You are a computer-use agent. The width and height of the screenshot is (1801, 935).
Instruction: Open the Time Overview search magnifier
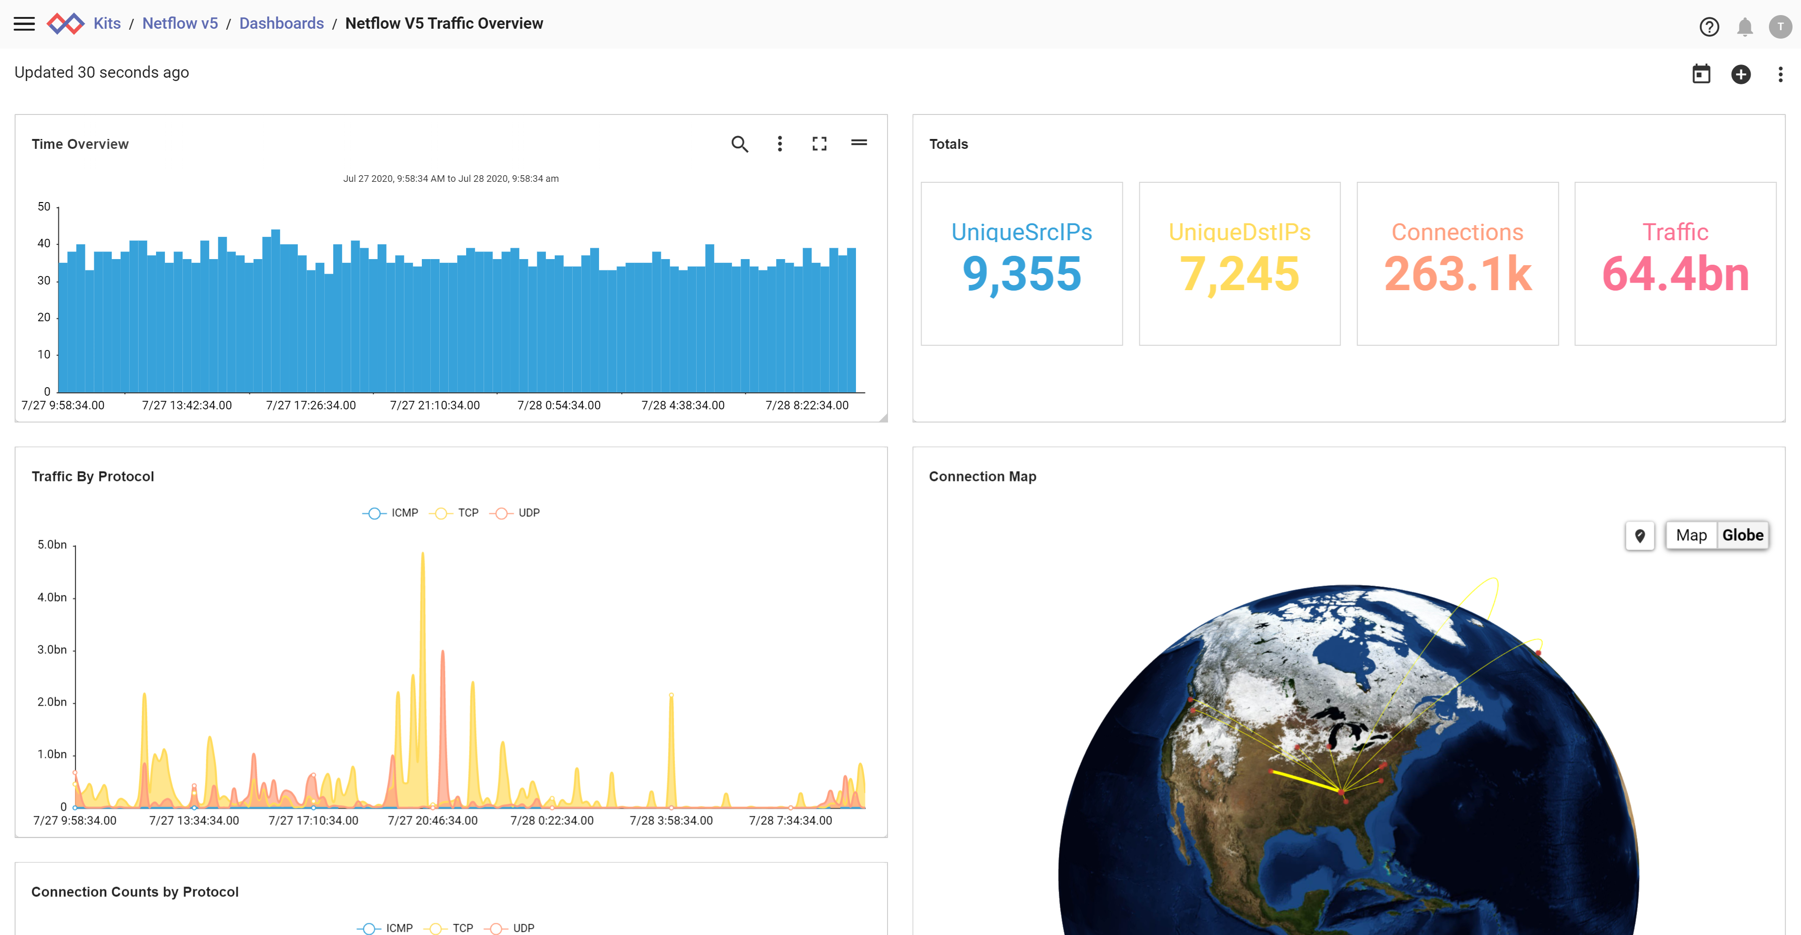coord(740,144)
